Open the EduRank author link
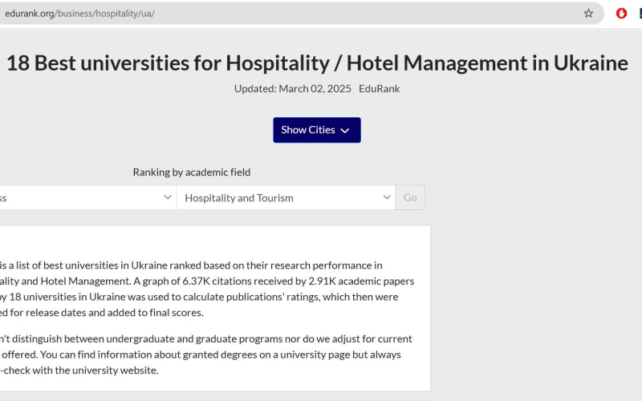This screenshot has width=642, height=401. 379,89
